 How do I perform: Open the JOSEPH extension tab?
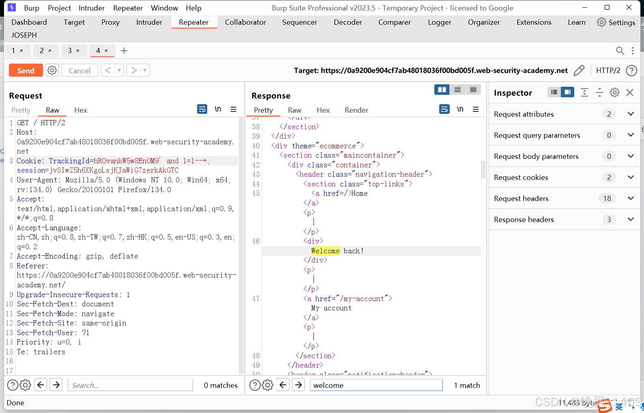coord(24,35)
